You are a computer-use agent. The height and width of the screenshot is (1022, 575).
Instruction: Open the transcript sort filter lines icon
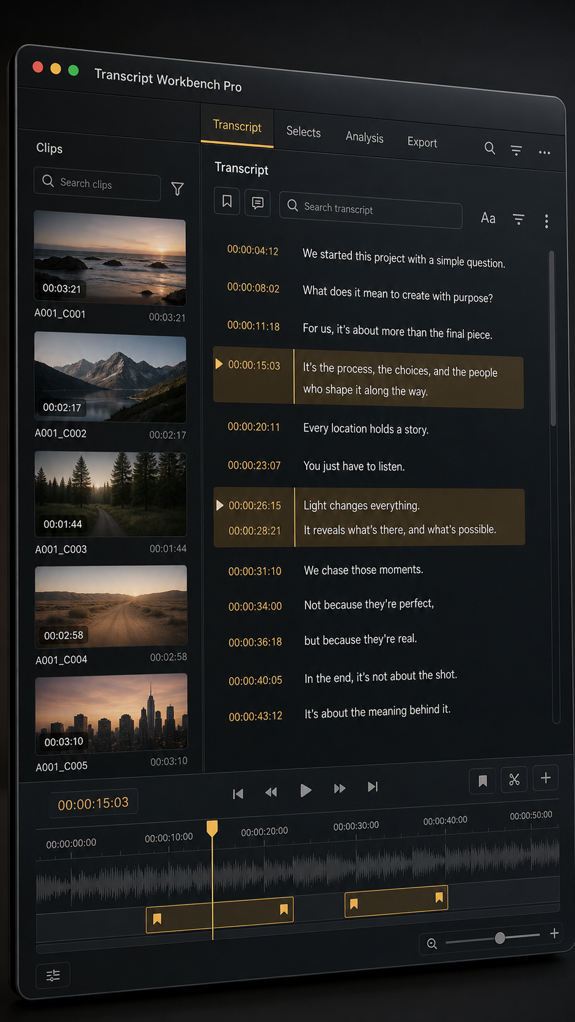coord(518,219)
